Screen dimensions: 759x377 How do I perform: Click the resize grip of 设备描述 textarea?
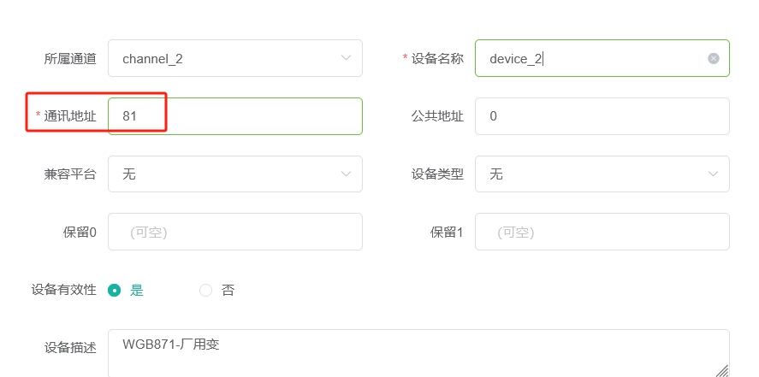click(721, 371)
